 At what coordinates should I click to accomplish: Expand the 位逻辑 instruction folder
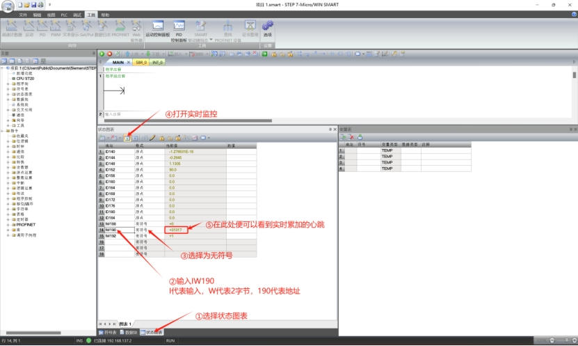8,141
